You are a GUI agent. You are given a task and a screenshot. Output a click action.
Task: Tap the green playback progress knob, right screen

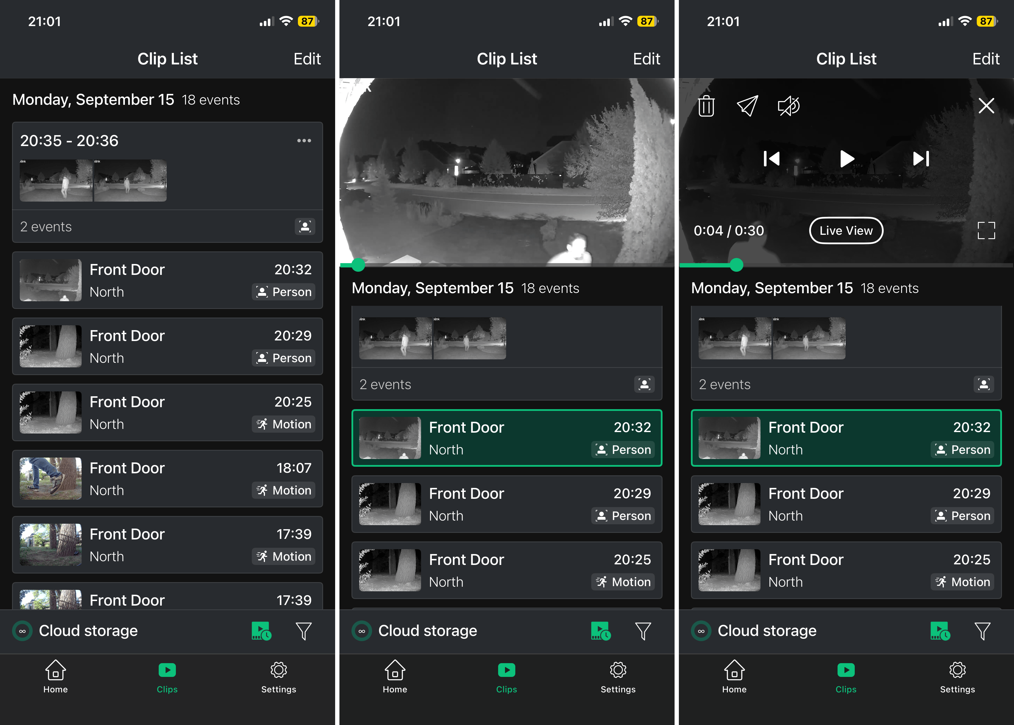tap(736, 265)
